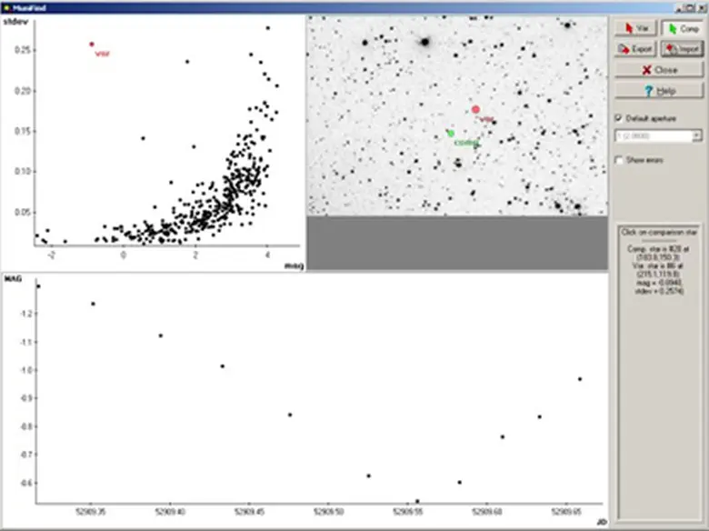Click the last data point of the light curve
The width and height of the screenshot is (709, 531).
pos(580,379)
